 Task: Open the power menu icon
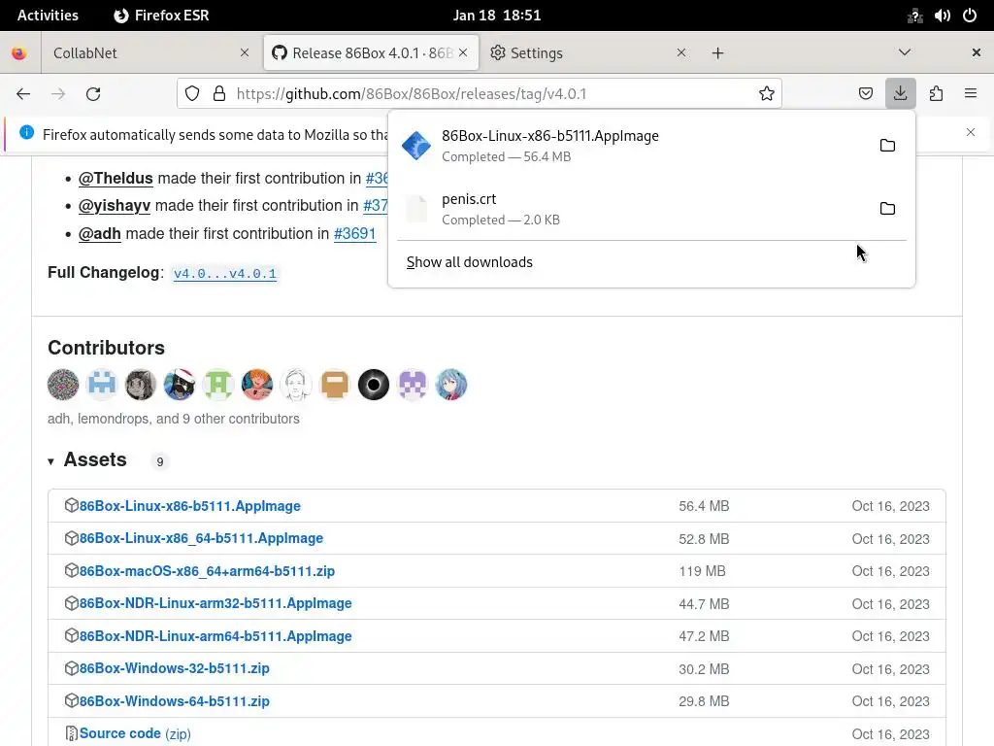pos(970,16)
